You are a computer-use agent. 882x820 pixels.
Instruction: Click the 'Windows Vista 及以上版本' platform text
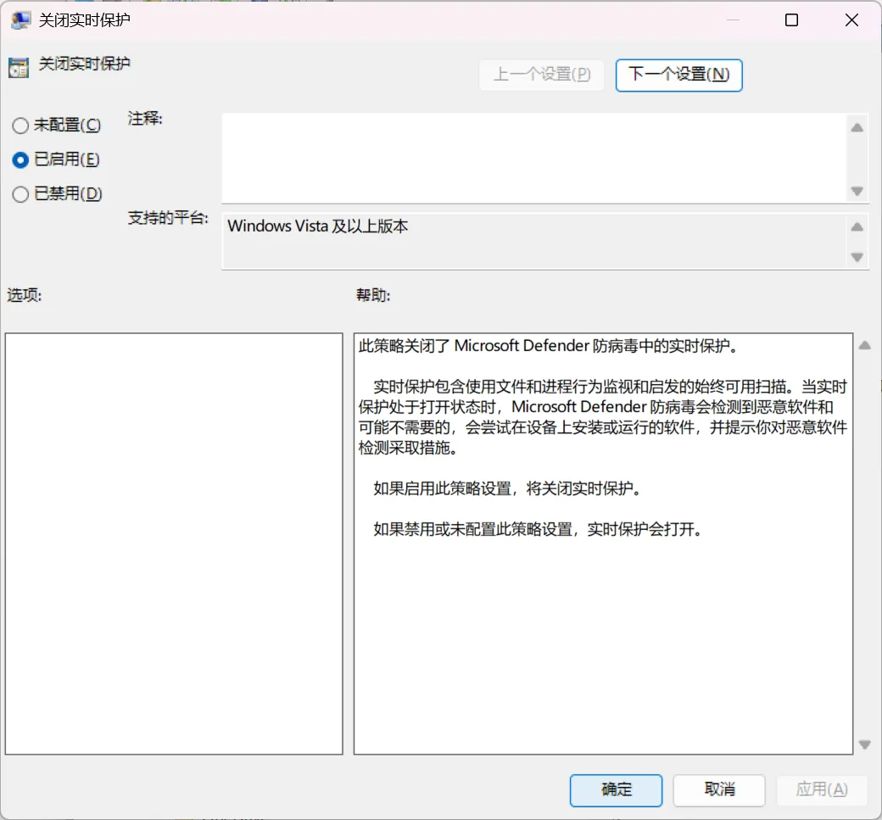[x=318, y=226]
